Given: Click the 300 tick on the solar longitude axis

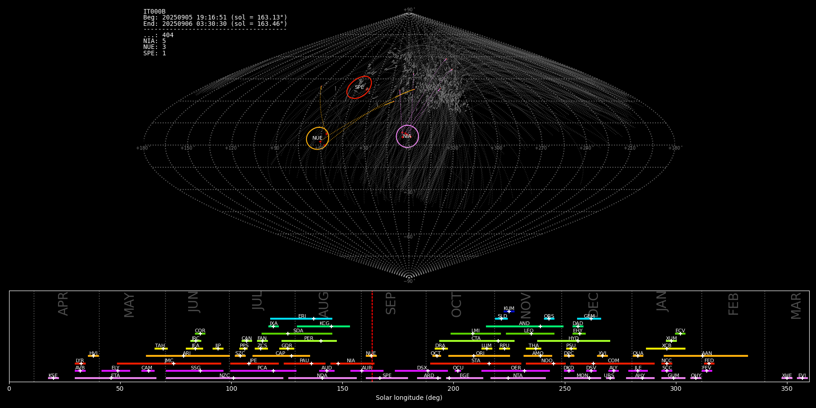Looking at the screenshot, I should [675, 389].
